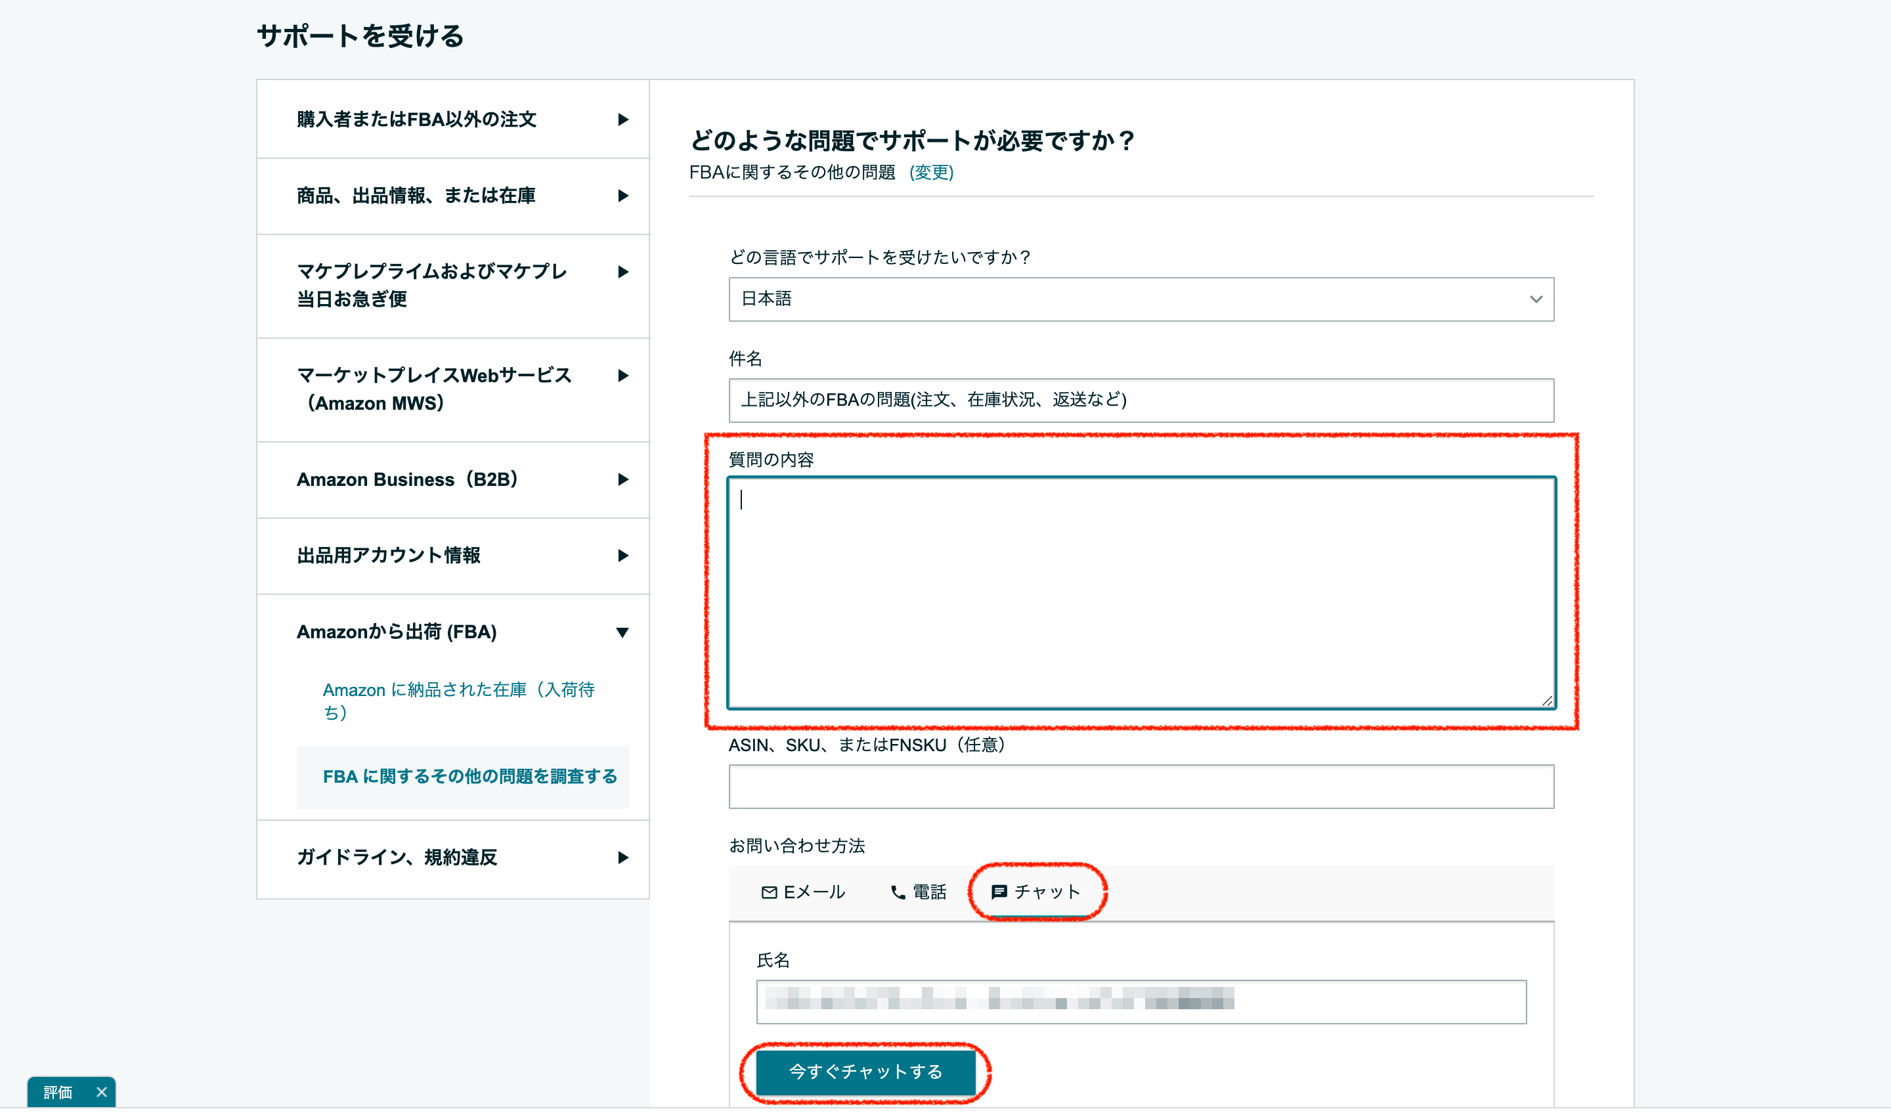Viewport: 1891px width, 1113px height.
Task: Select the チャット contact tab
Action: pos(1036,892)
